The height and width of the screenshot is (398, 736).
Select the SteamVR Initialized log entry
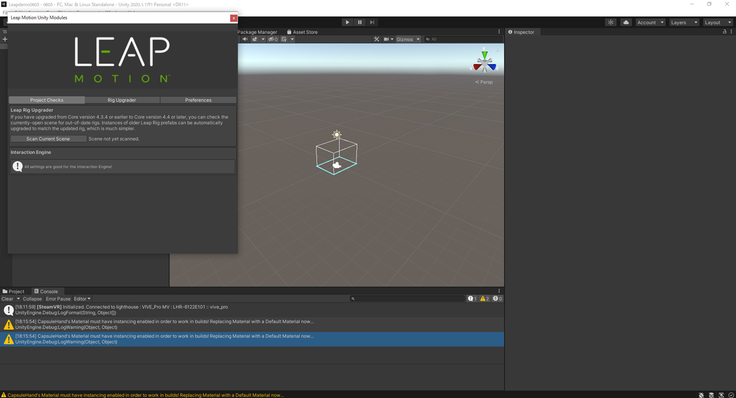pyautogui.click(x=252, y=310)
